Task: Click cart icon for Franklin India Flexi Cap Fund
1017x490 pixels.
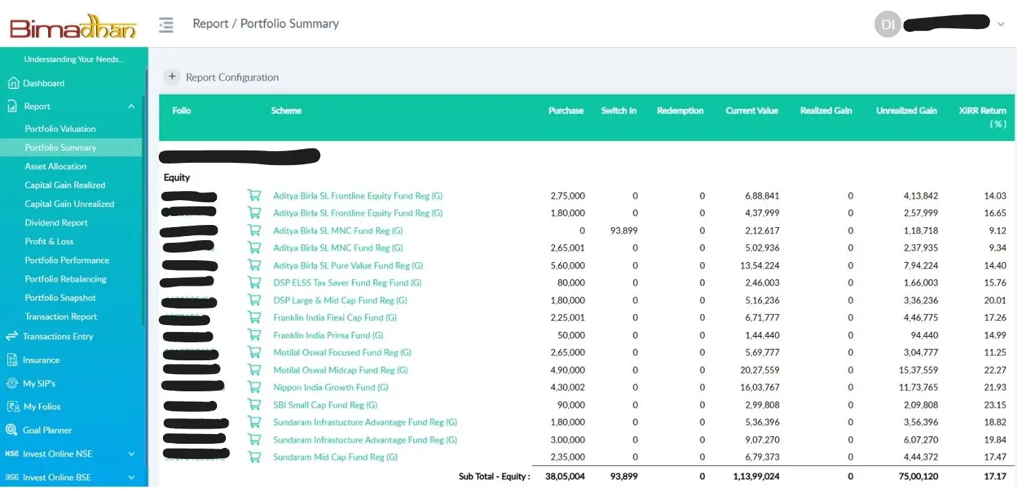Action: pos(254,317)
